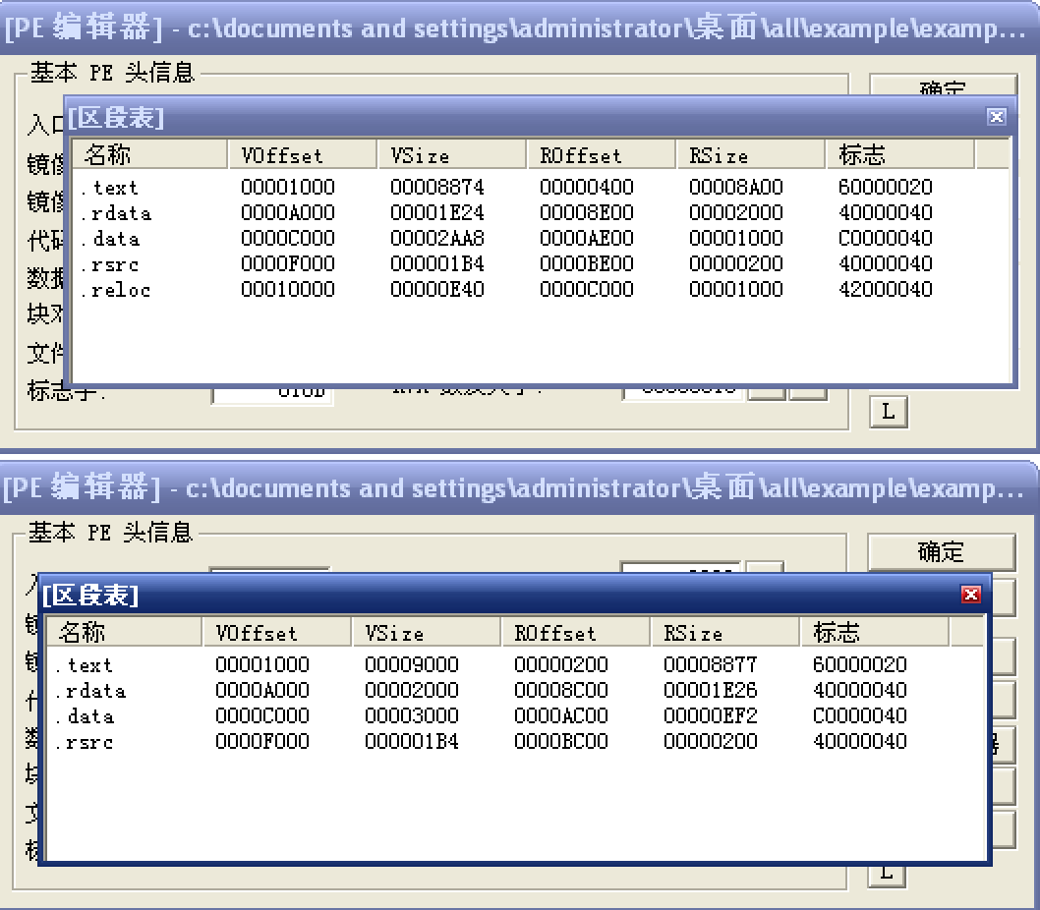This screenshot has height=910, width=1040.
Task: Click the .text VSize value 00008874
Action: [436, 188]
